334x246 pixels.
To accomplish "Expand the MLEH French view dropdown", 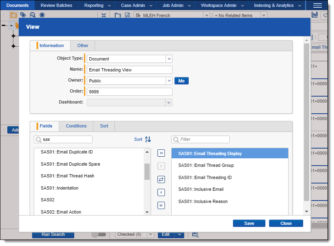I will pos(207,15).
